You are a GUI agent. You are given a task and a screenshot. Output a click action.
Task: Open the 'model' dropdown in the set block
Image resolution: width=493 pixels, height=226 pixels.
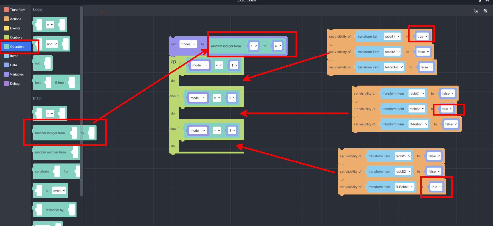188,44
